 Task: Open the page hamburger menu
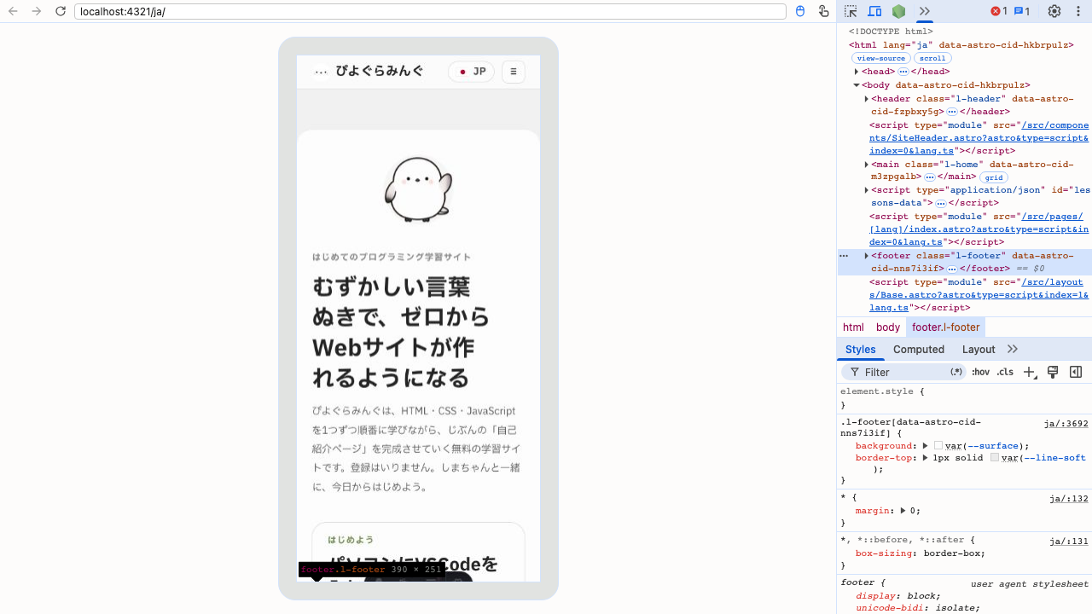pyautogui.click(x=514, y=72)
